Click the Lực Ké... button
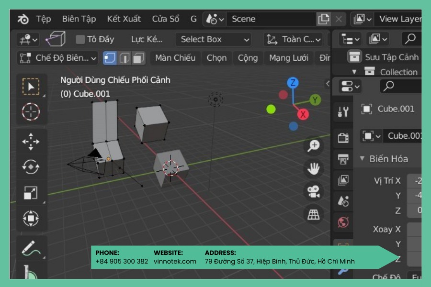The width and height of the screenshot is (431, 287). (147, 40)
